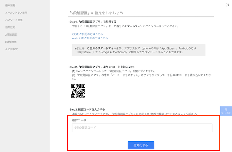Go to メールアドレス変更 settings

pyautogui.click(x=16, y=13)
